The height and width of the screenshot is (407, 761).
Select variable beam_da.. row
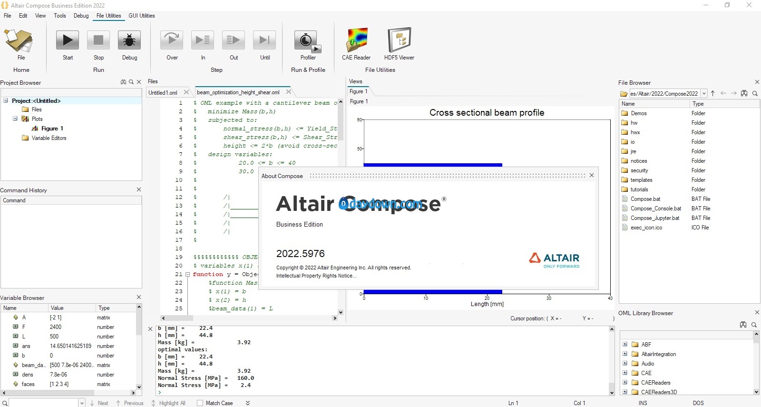click(x=68, y=365)
